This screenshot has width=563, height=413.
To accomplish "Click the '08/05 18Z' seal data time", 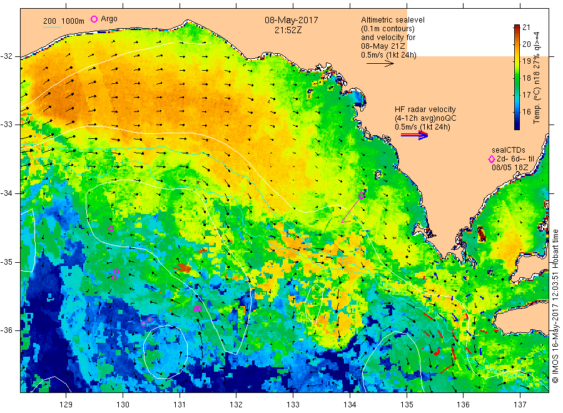I will [x=510, y=167].
